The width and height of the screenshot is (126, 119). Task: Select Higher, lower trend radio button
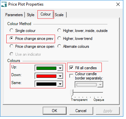(x=59, y=38)
